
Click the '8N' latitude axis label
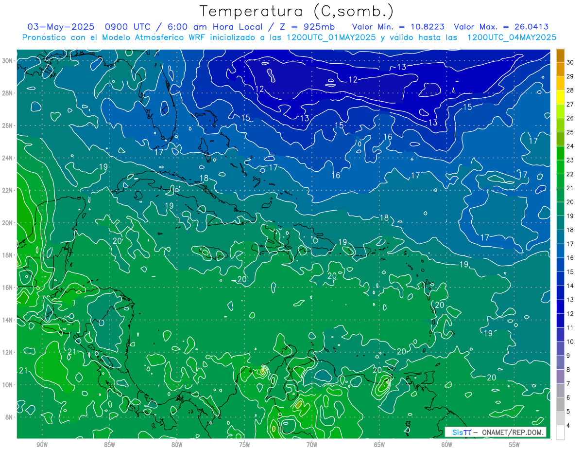[x=9, y=417]
